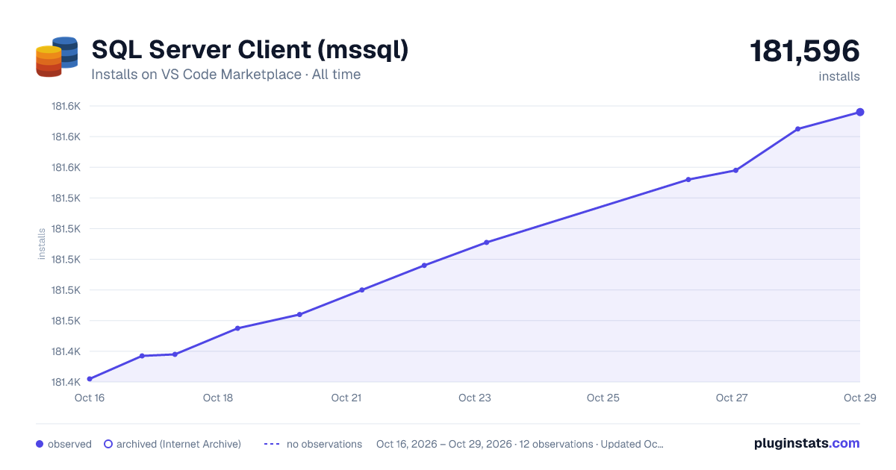Click the observed legend text
Screen dimensions: 896x470
click(x=69, y=444)
